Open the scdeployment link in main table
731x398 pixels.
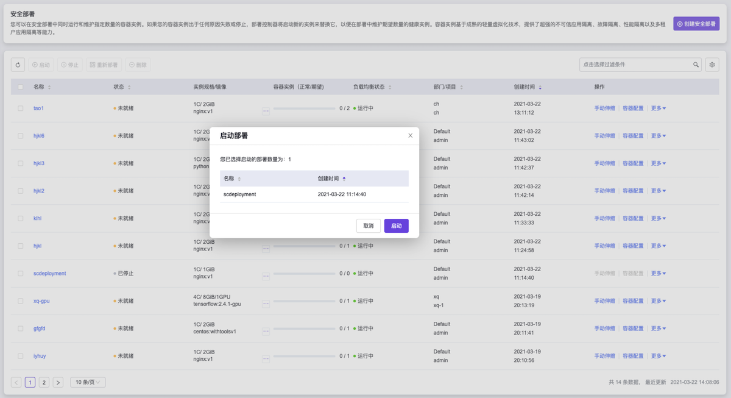pyautogui.click(x=50, y=274)
